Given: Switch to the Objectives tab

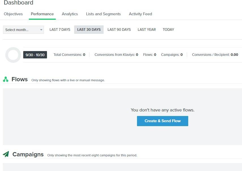Looking at the screenshot, I should (13, 14).
